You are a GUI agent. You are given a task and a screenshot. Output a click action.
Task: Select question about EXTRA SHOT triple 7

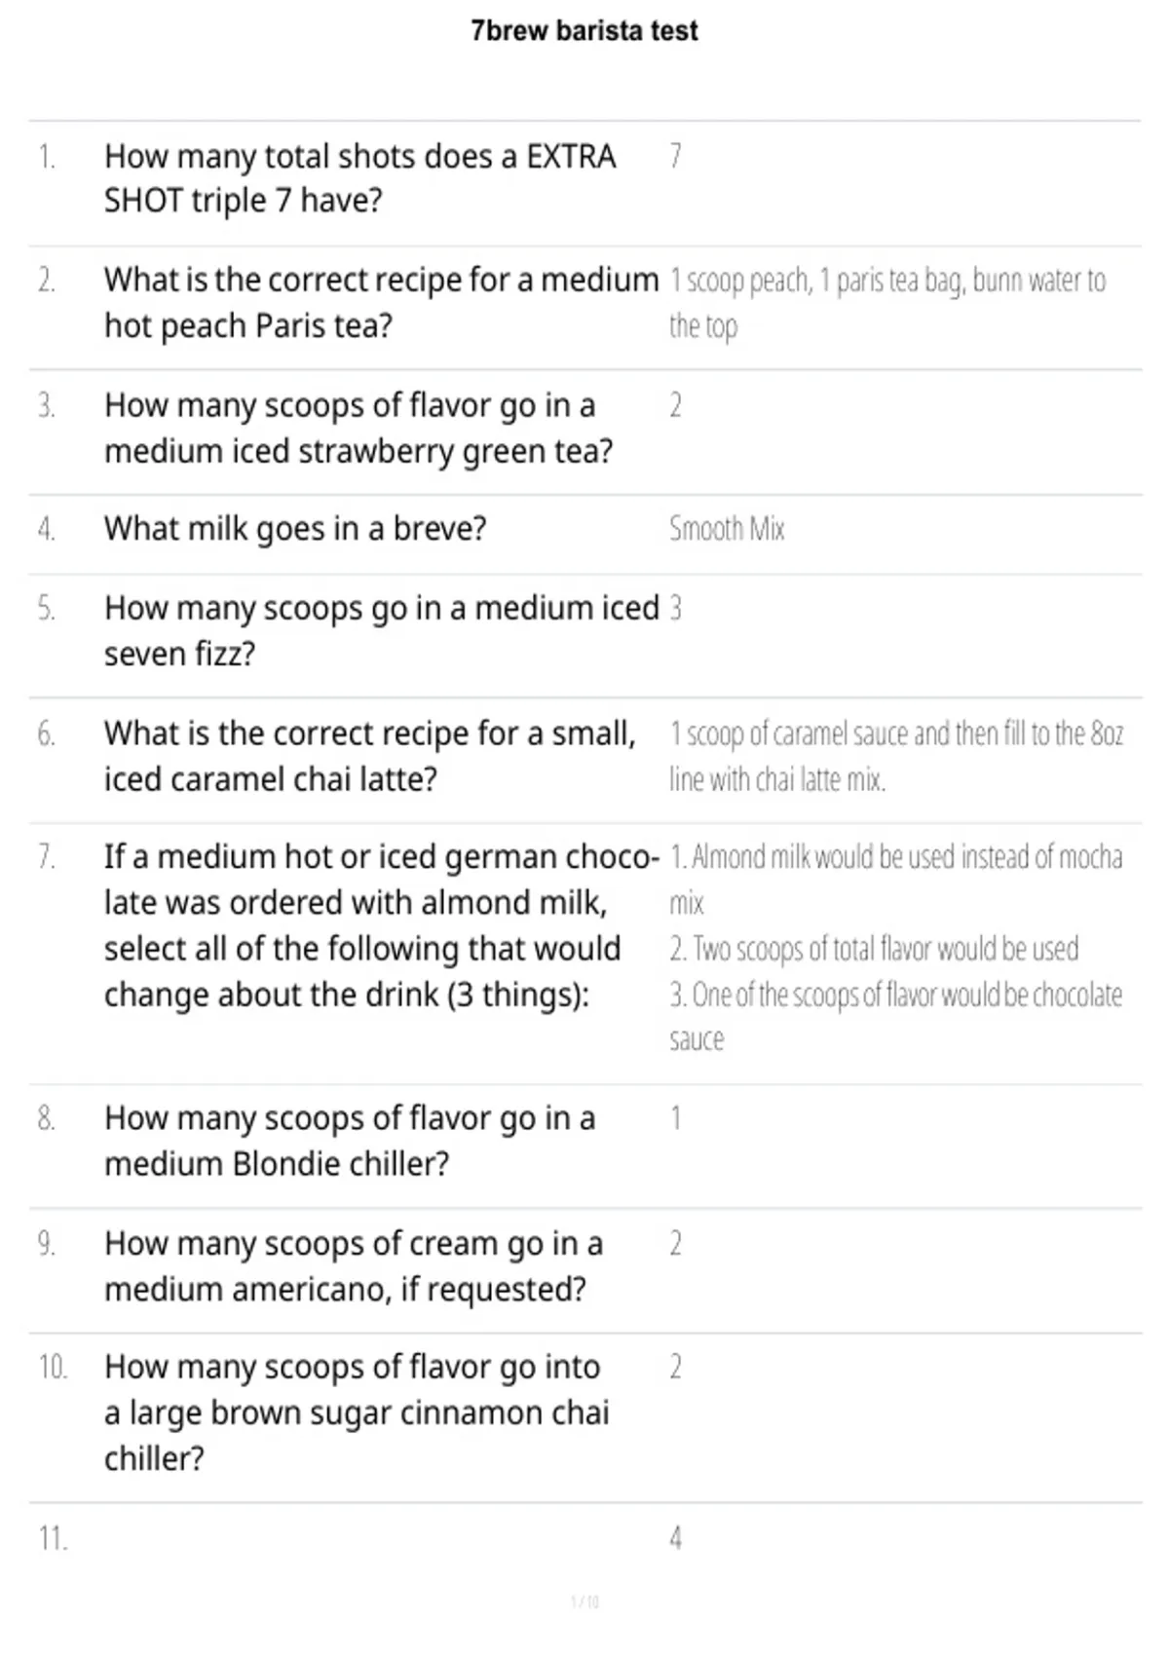point(360,178)
